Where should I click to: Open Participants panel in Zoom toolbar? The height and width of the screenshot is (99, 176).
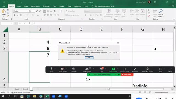(87, 70)
